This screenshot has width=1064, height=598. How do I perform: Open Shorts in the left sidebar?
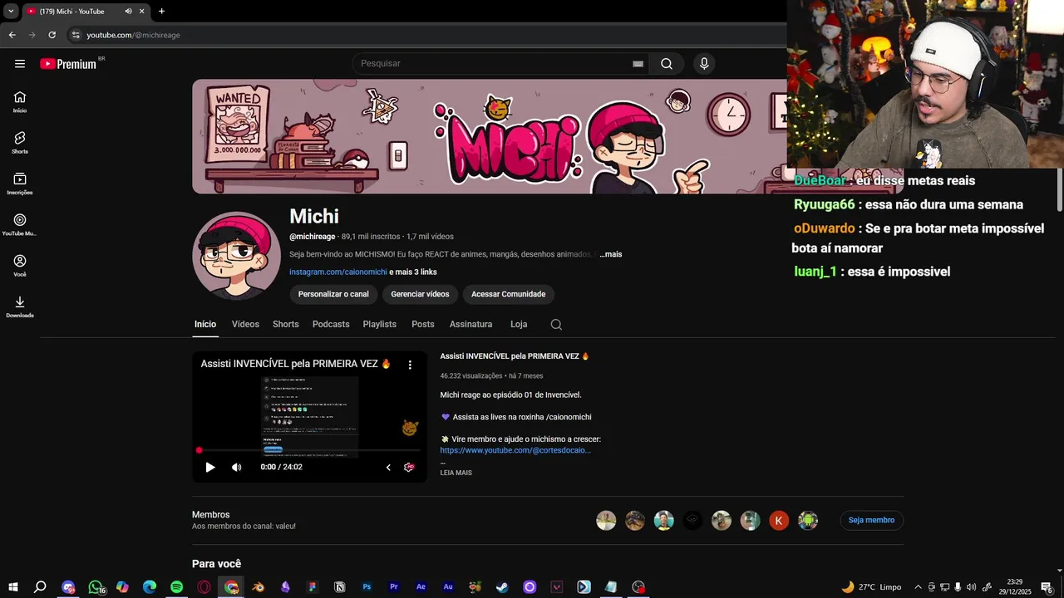(x=20, y=143)
